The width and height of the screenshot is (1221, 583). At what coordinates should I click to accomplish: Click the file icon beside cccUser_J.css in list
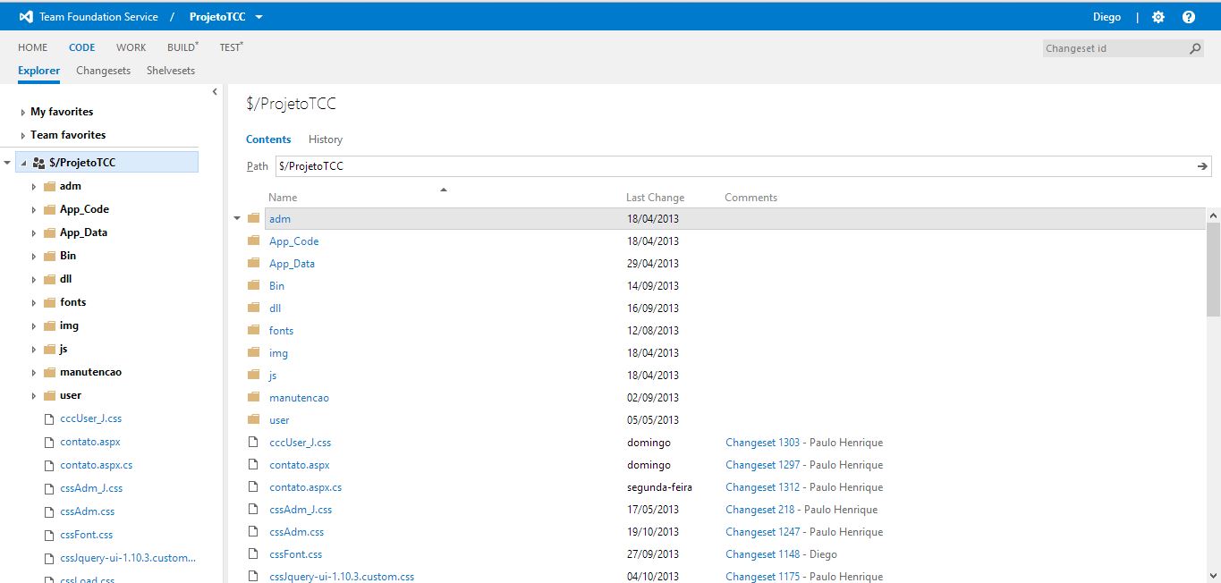[254, 442]
